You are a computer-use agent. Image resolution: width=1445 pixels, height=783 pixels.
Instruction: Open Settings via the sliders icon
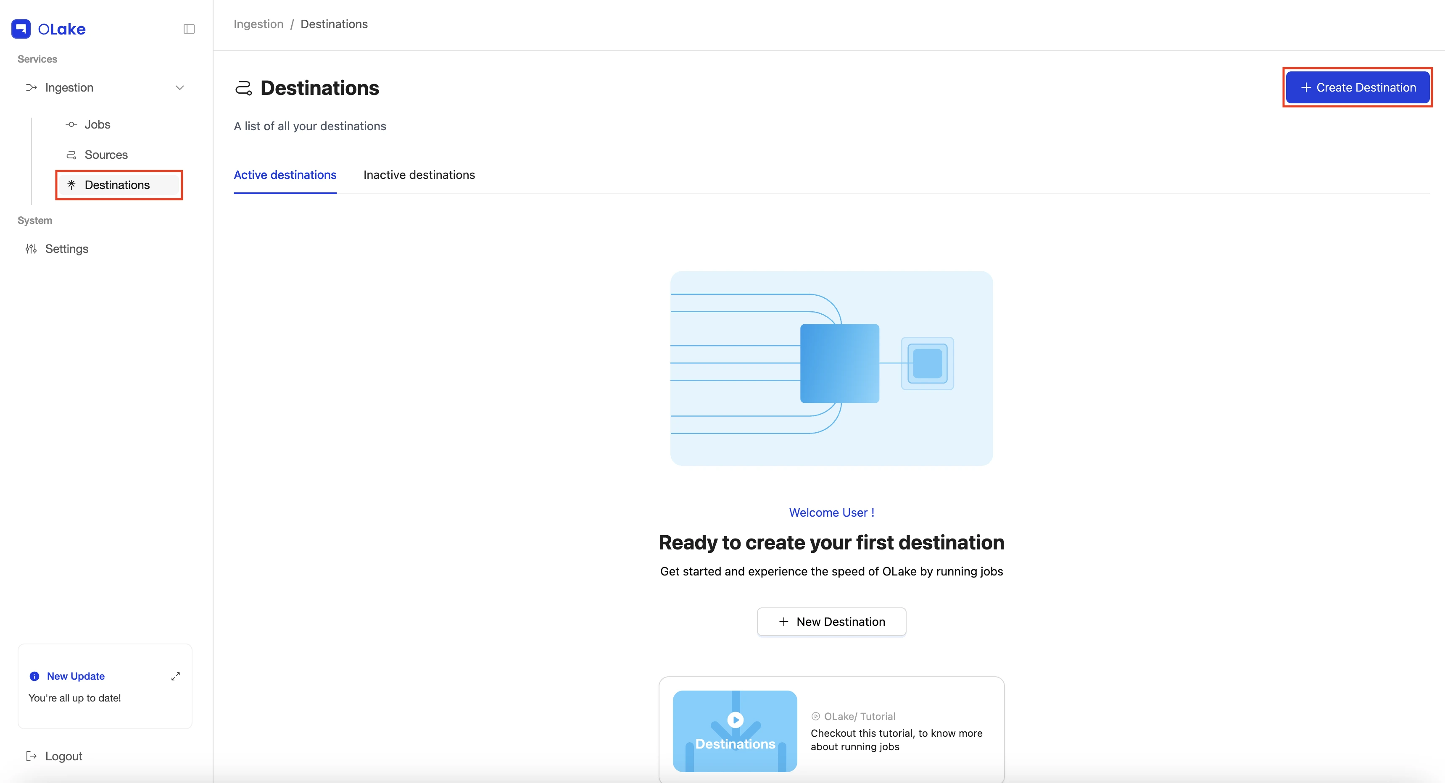[x=32, y=249]
